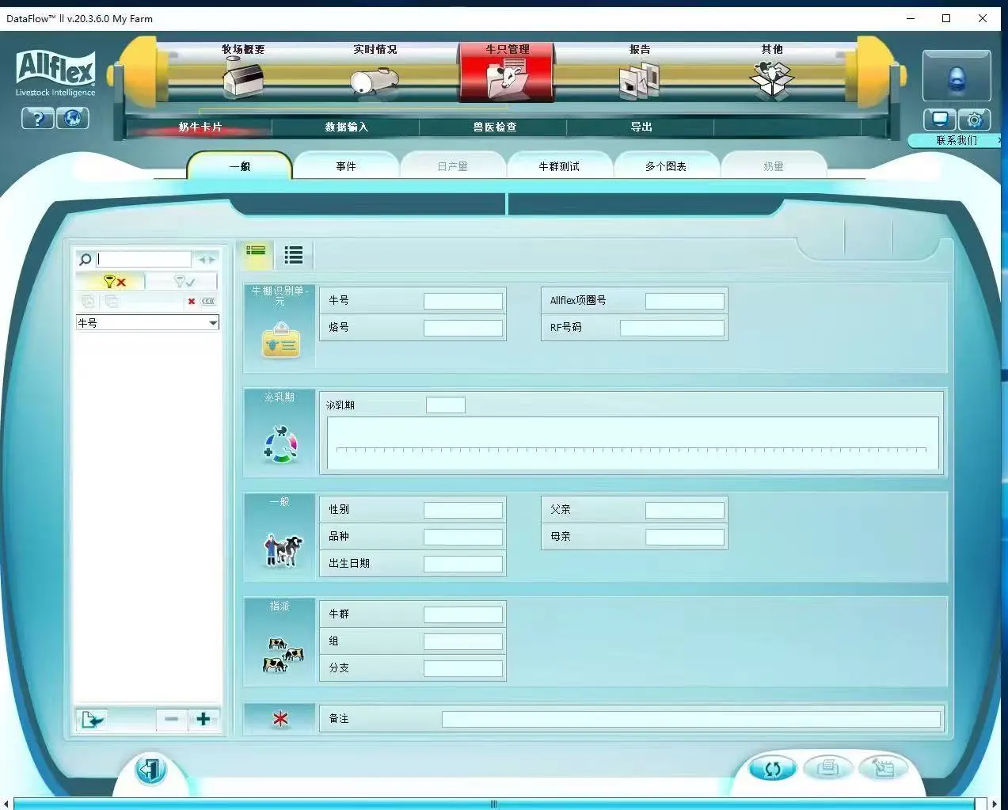Image resolution: width=1008 pixels, height=810 pixels.
Task: Select the 兽医检查 submenu item
Action: coord(494,127)
